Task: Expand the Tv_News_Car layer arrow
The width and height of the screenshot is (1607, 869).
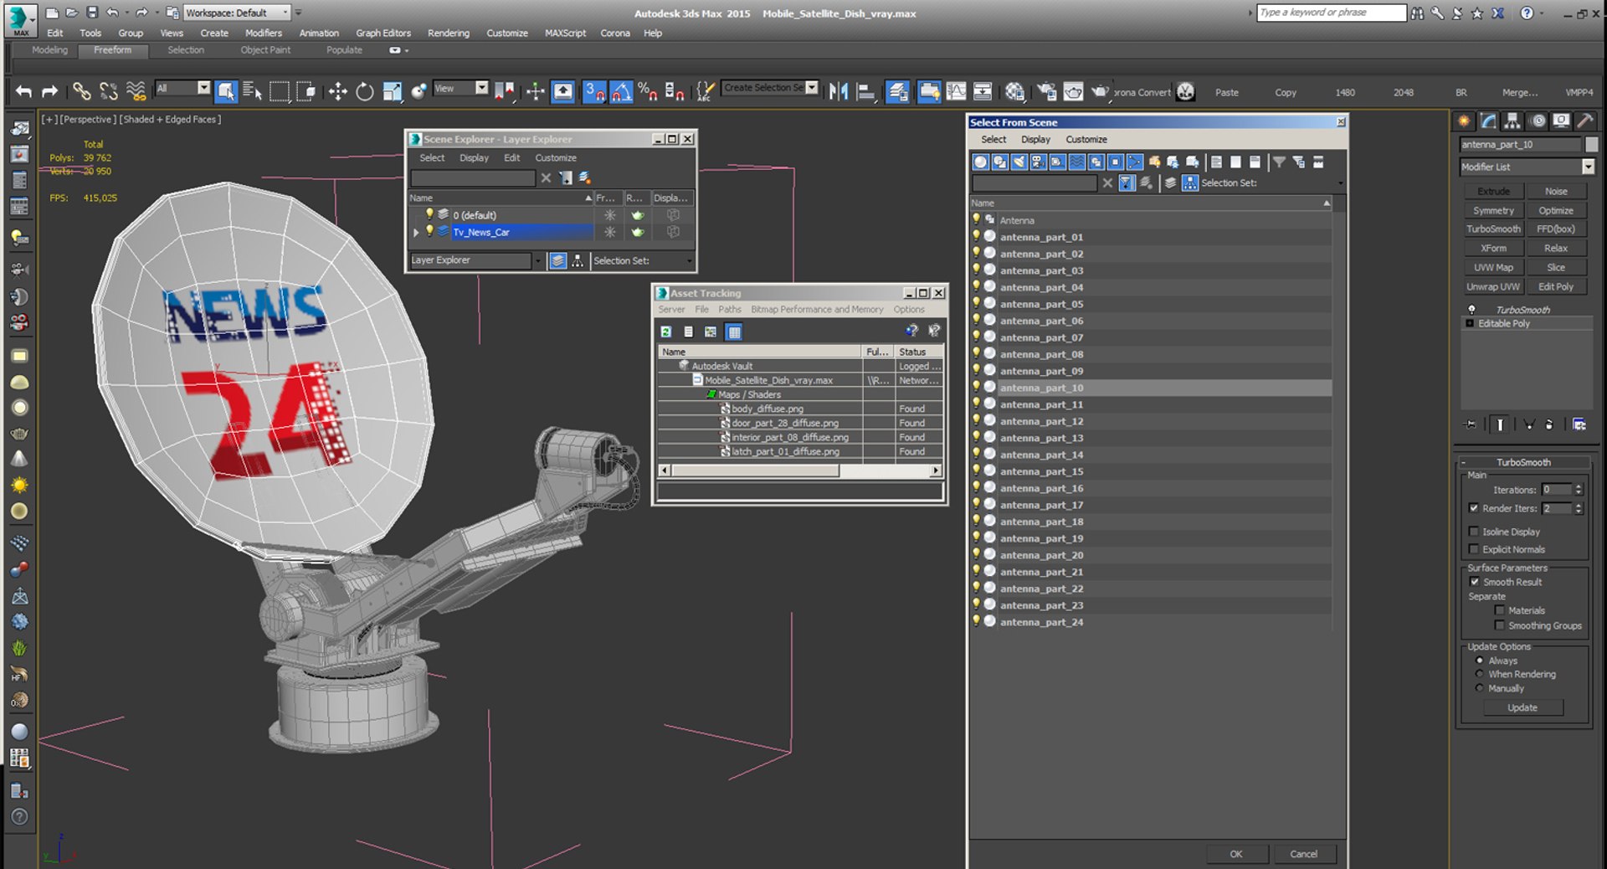Action: tap(416, 232)
